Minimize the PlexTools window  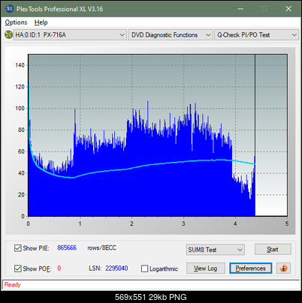point(240,9)
